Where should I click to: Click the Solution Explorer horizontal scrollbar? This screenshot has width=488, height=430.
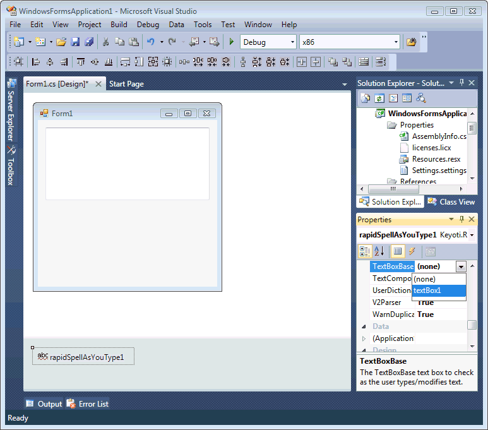tap(393, 189)
